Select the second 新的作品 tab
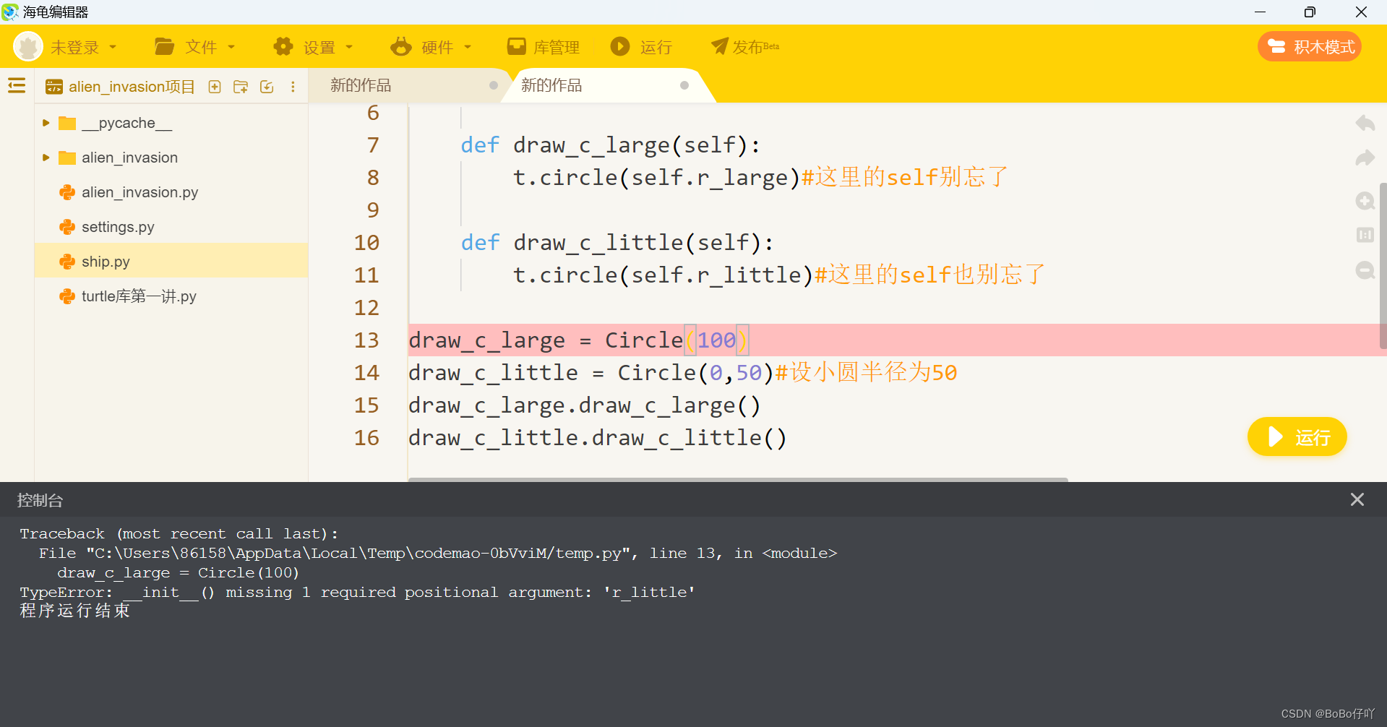The image size is (1387, 727). (x=551, y=85)
